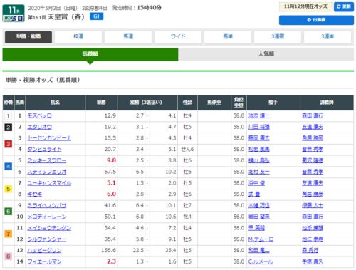Click the 騎手 column header
This screenshot has height=270, width=356.
pos(273,103)
